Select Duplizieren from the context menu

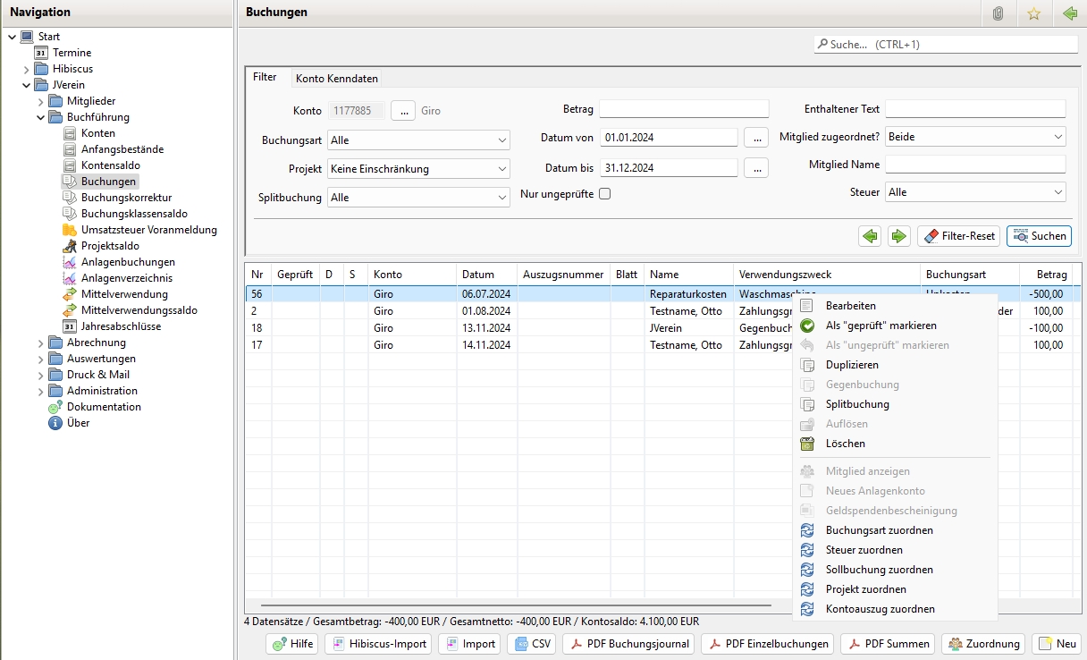point(851,365)
